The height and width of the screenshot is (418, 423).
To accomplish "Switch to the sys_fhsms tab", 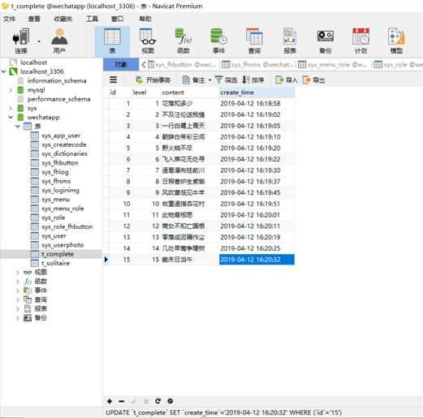I will point(258,65).
